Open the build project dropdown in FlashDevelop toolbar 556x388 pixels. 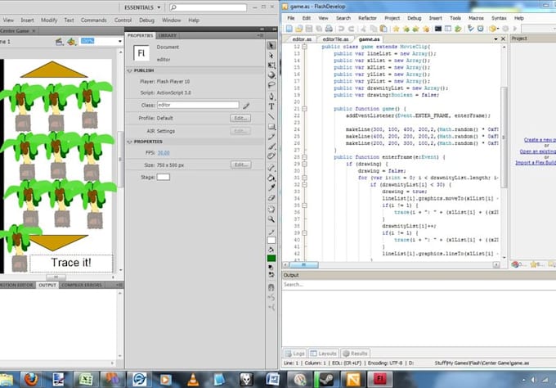point(498,29)
